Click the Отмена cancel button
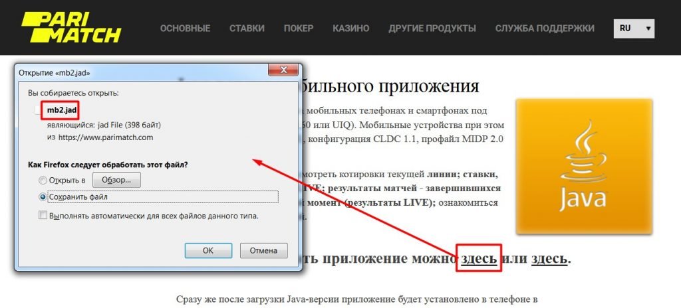Image resolution: width=681 pixels, height=308 pixels. 263,250
